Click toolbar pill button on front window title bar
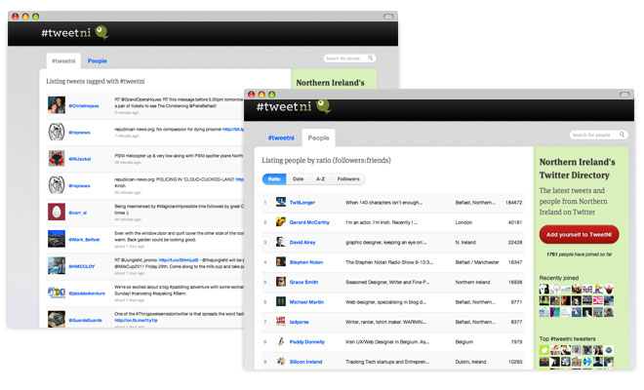The image size is (644, 390). coord(624,94)
